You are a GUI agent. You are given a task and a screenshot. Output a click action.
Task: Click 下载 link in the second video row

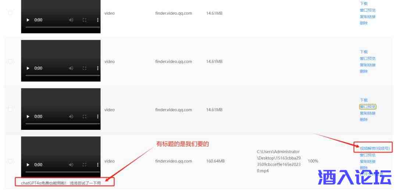coord(364,52)
